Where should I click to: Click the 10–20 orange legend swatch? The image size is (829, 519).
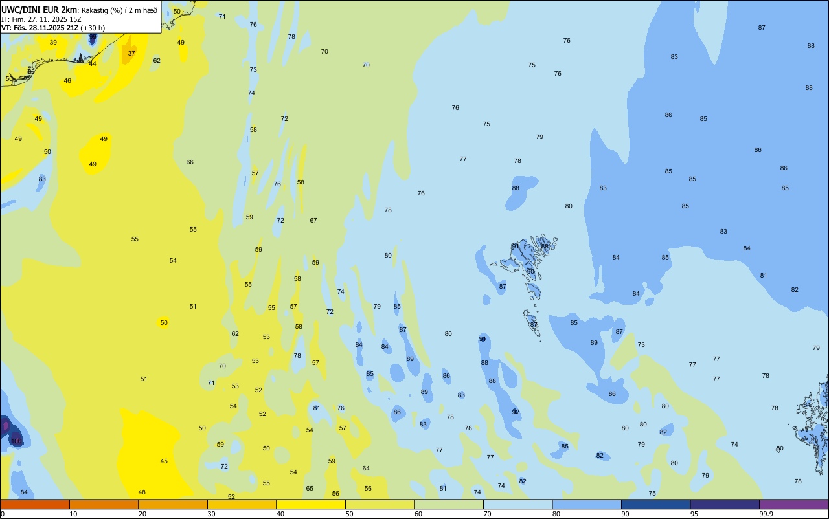coord(104,504)
